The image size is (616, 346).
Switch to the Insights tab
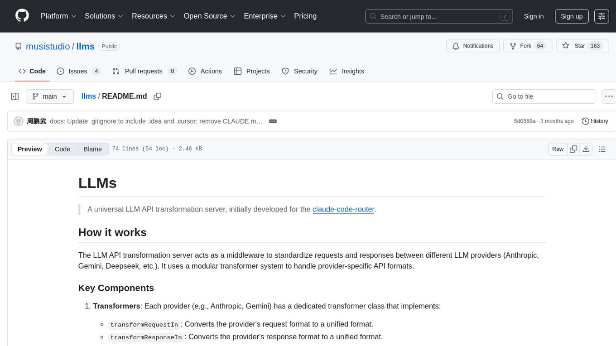tap(347, 71)
